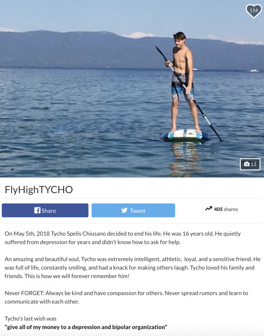Viewport: 264px width, 336px height.
Task: Click the An amazing and beautiful soul paragraph
Action: (x=132, y=268)
